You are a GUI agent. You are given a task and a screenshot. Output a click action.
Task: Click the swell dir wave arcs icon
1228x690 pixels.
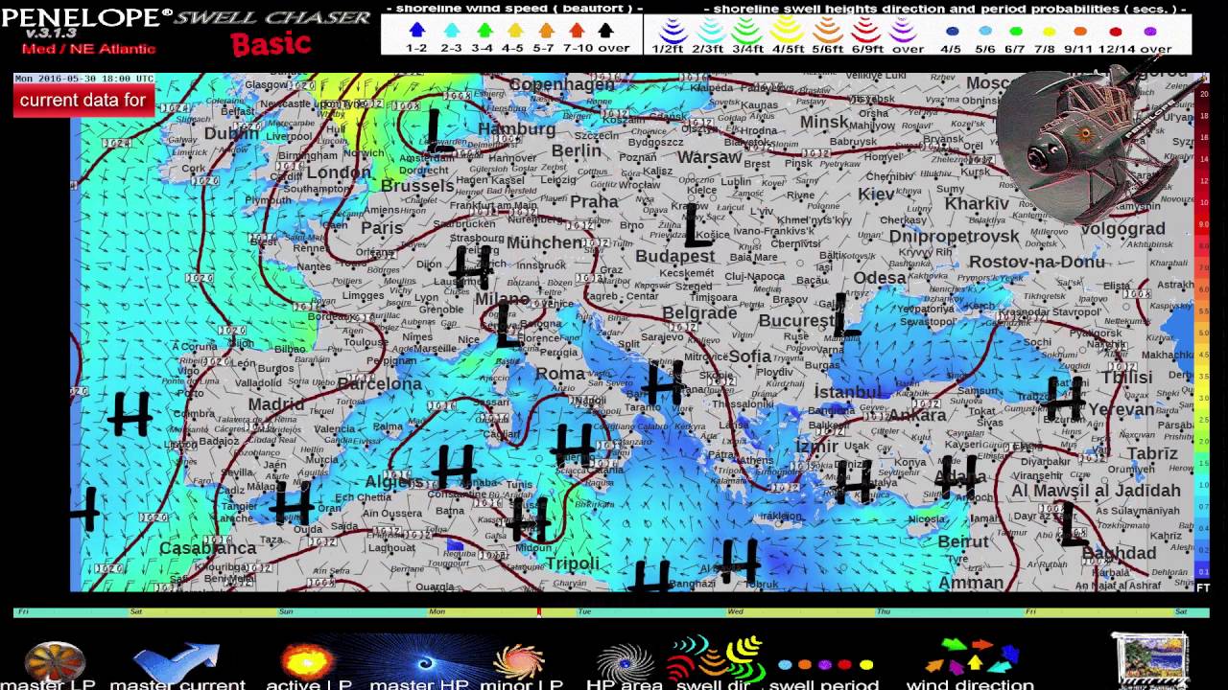tap(716, 658)
